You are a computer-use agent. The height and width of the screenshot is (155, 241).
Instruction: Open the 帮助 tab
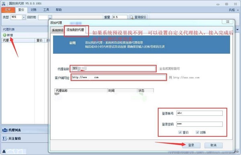59,10
